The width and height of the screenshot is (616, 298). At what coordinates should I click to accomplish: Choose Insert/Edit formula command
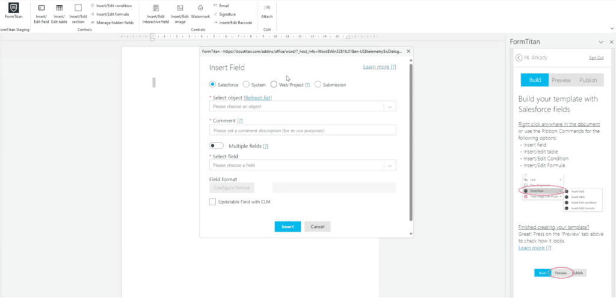pos(109,14)
